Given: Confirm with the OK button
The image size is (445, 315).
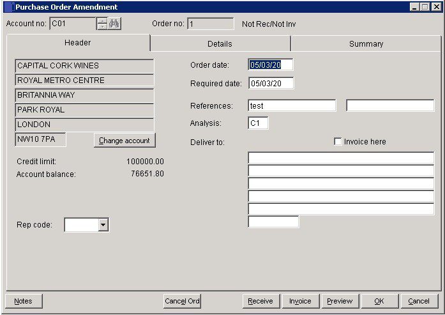Looking at the screenshot, I should (x=379, y=301).
